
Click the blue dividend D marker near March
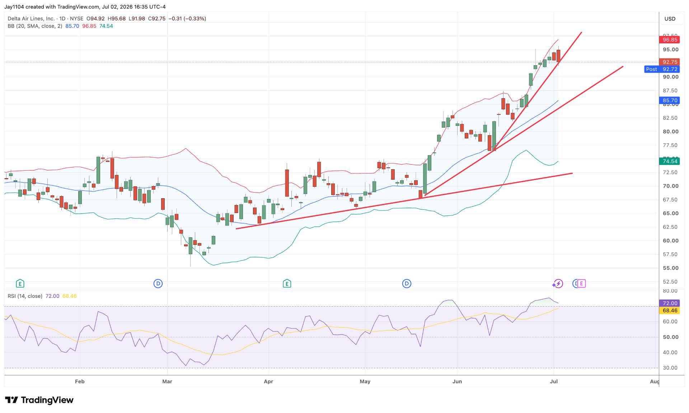pos(158,284)
